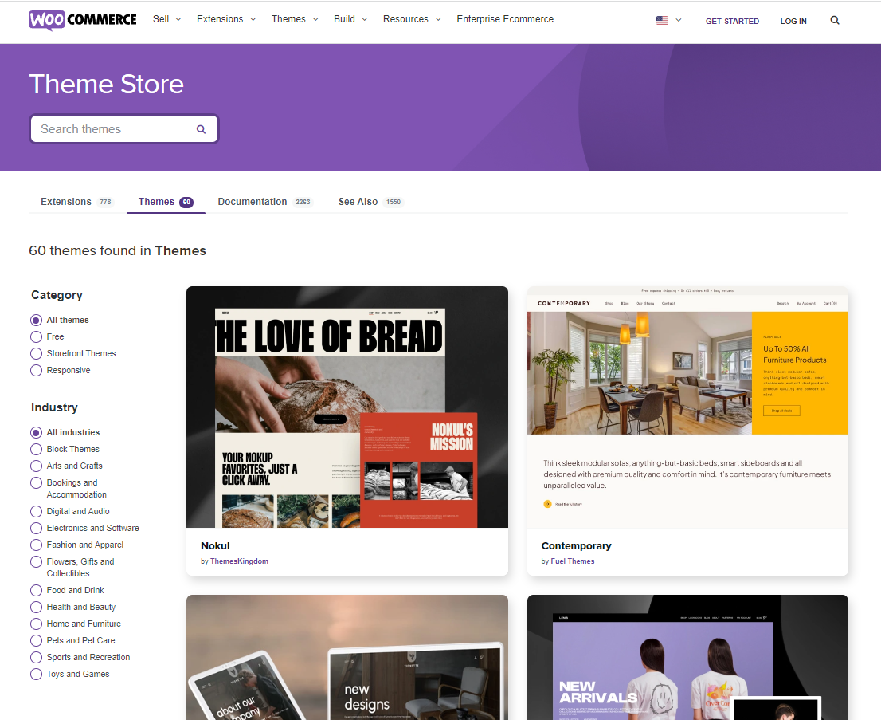Open the language selector chevron
The width and height of the screenshot is (881, 720).
coord(679,20)
